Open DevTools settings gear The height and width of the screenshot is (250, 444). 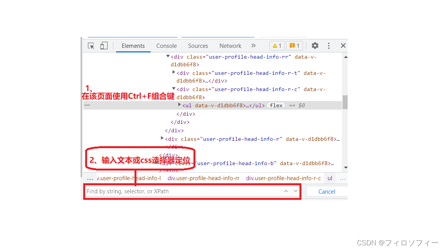point(315,46)
